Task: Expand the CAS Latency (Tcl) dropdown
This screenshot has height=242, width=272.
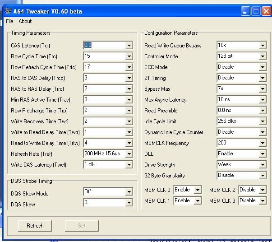Action: pos(129,46)
